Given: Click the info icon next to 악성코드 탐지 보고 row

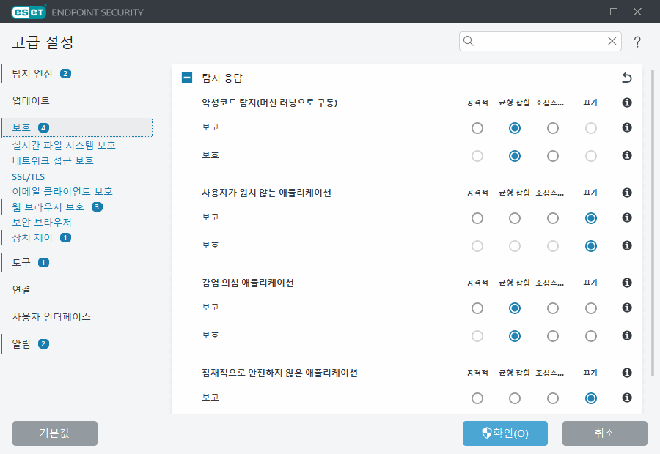Looking at the screenshot, I should click(x=626, y=127).
